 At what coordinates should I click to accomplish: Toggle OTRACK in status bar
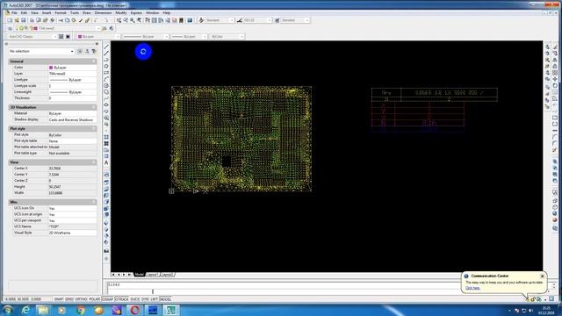121,299
